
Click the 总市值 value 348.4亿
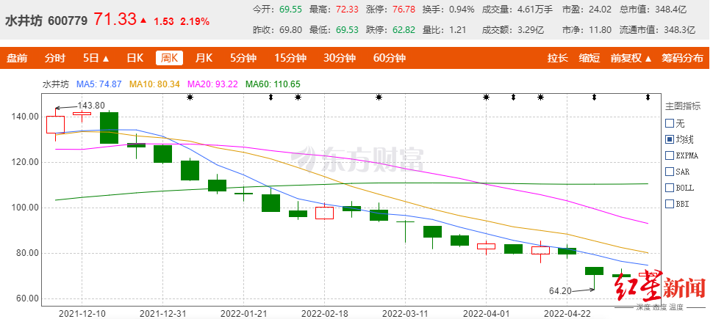tap(670, 9)
